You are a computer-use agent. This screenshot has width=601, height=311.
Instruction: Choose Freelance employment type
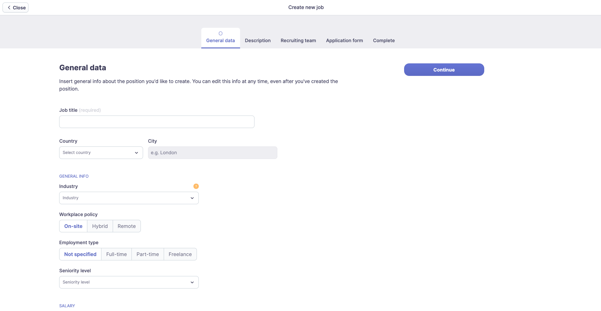tap(180, 254)
